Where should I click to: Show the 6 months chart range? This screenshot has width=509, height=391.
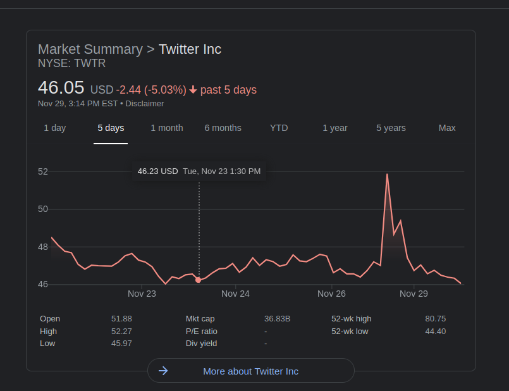(x=223, y=128)
